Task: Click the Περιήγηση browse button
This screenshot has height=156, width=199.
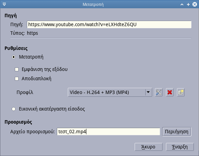Action: point(177,132)
